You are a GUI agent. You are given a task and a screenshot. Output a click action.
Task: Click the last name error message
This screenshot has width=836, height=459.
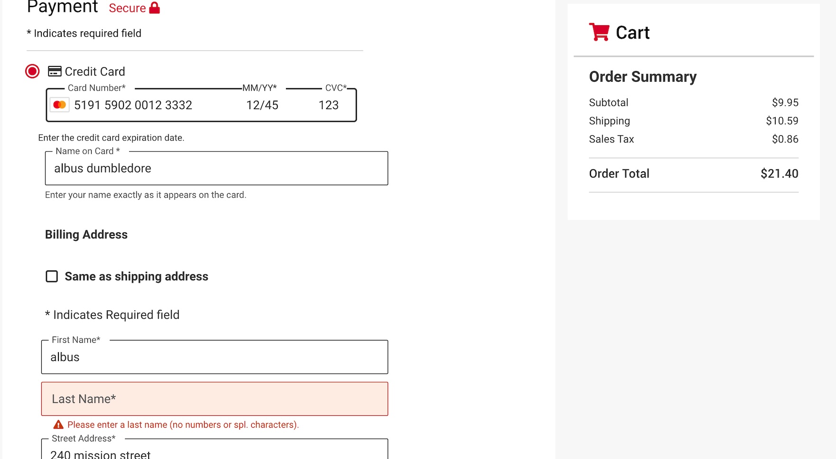tap(183, 425)
